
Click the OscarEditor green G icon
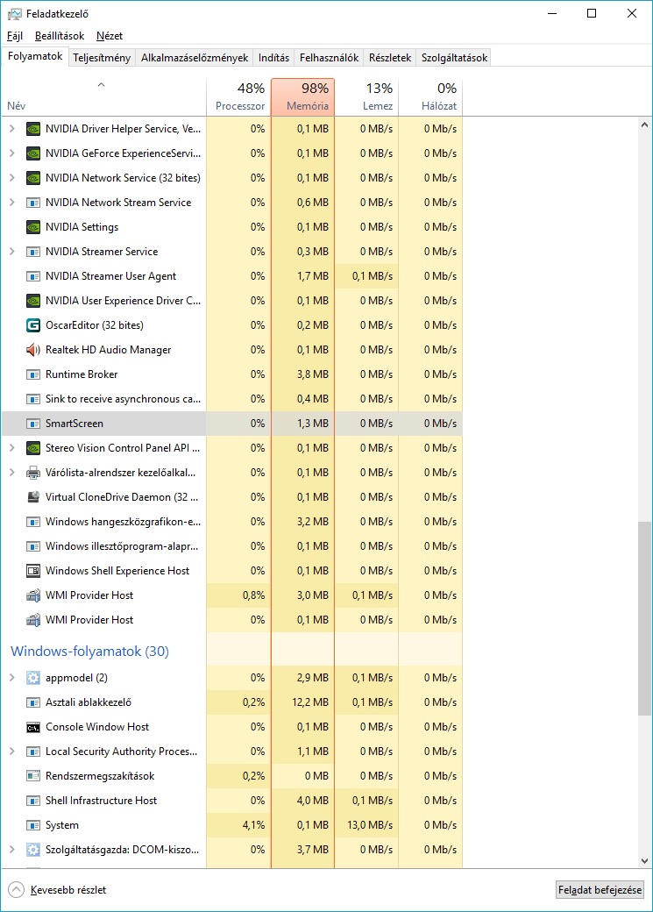point(33,325)
